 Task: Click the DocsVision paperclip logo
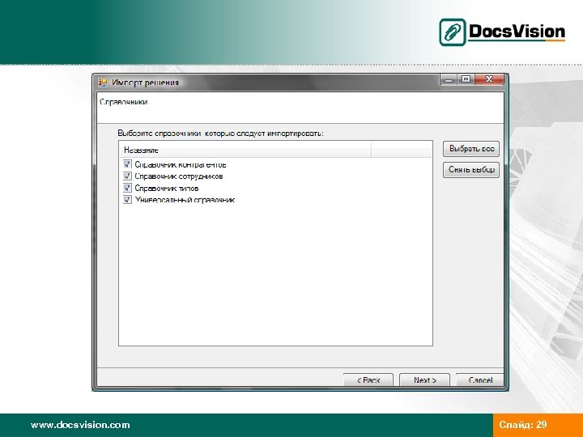pos(453,32)
